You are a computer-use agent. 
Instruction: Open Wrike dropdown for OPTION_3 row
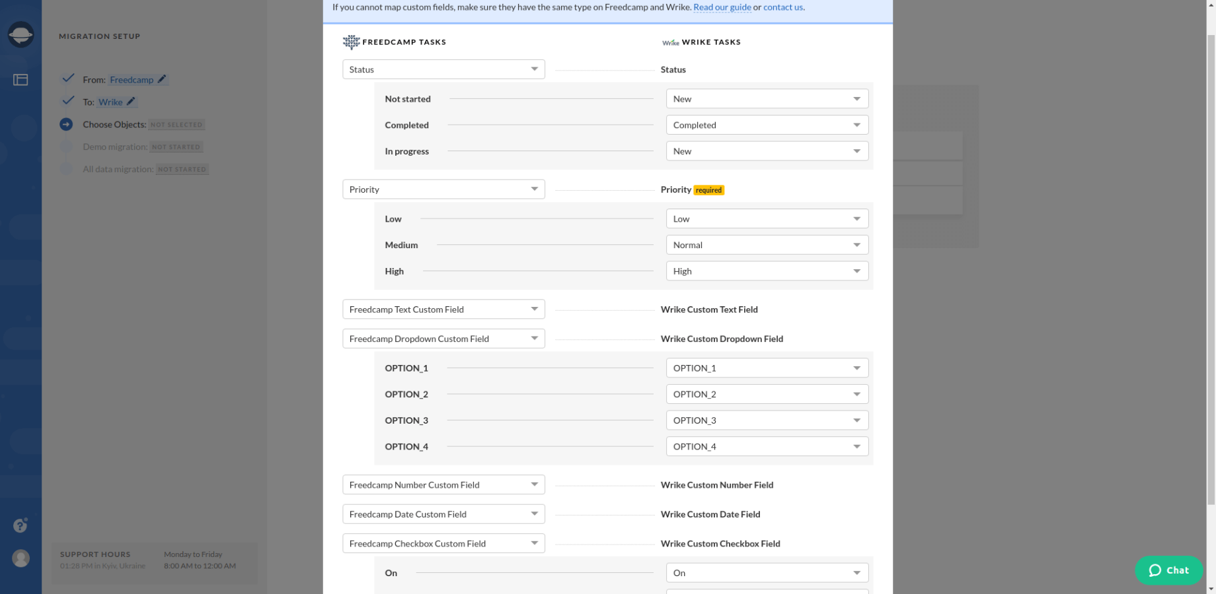[767, 420]
